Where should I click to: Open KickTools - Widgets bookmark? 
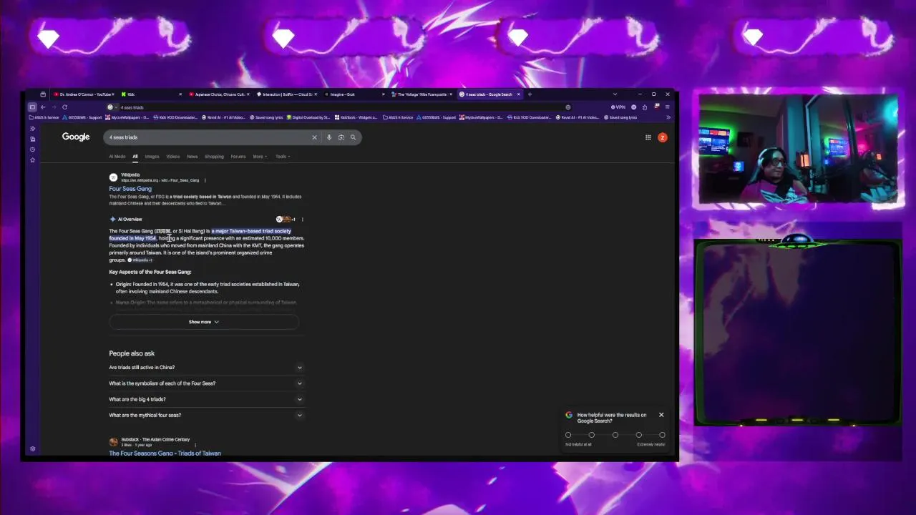click(x=356, y=117)
